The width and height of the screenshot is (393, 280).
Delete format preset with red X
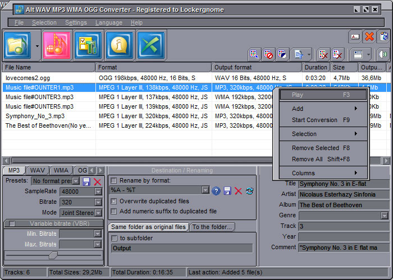click(97, 181)
